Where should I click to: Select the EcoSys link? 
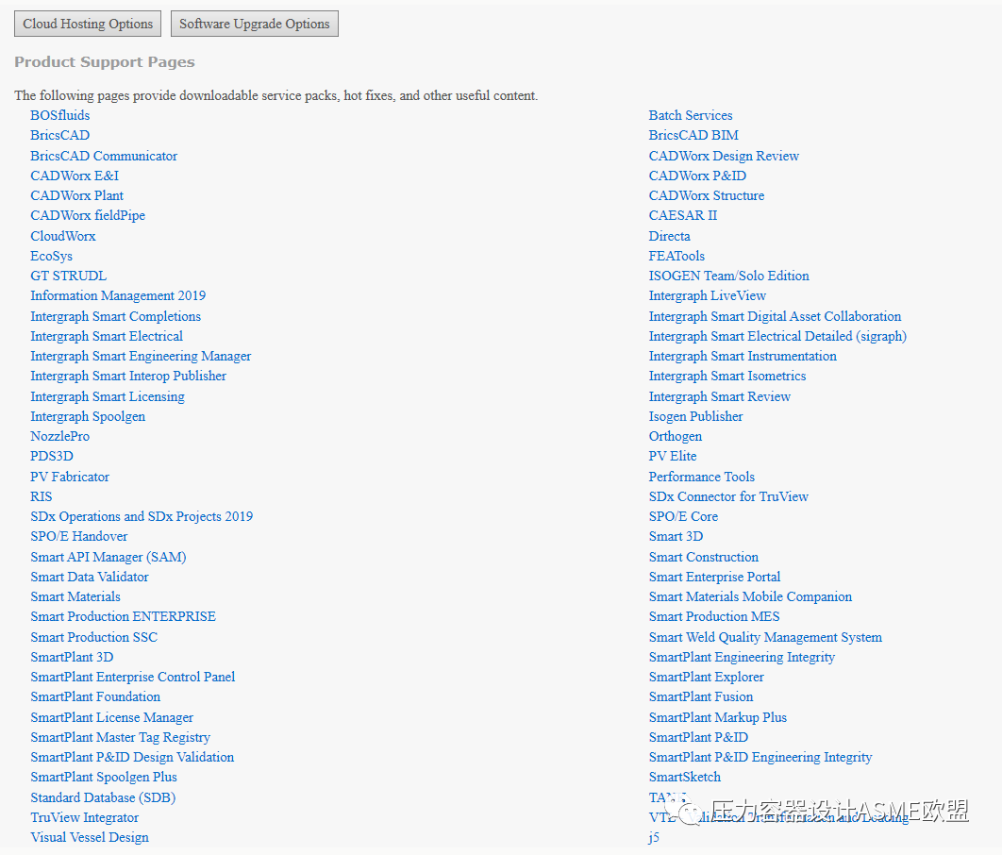tap(51, 257)
